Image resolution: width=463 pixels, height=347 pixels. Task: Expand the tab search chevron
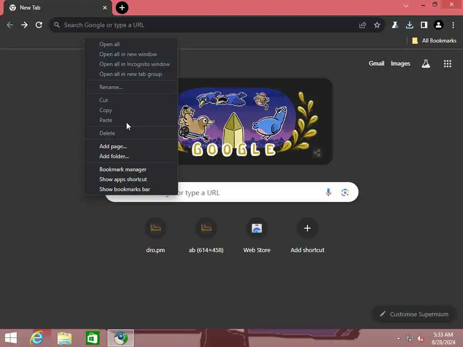coord(406,5)
